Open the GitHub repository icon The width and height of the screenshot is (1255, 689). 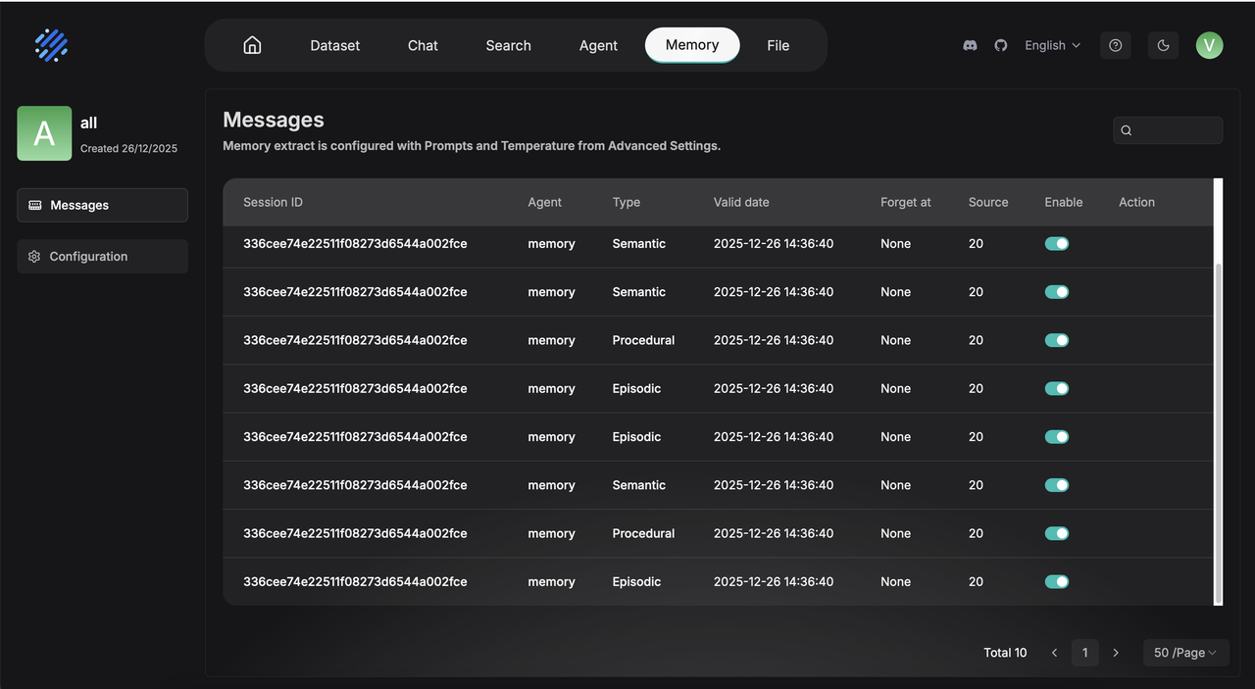[1000, 45]
